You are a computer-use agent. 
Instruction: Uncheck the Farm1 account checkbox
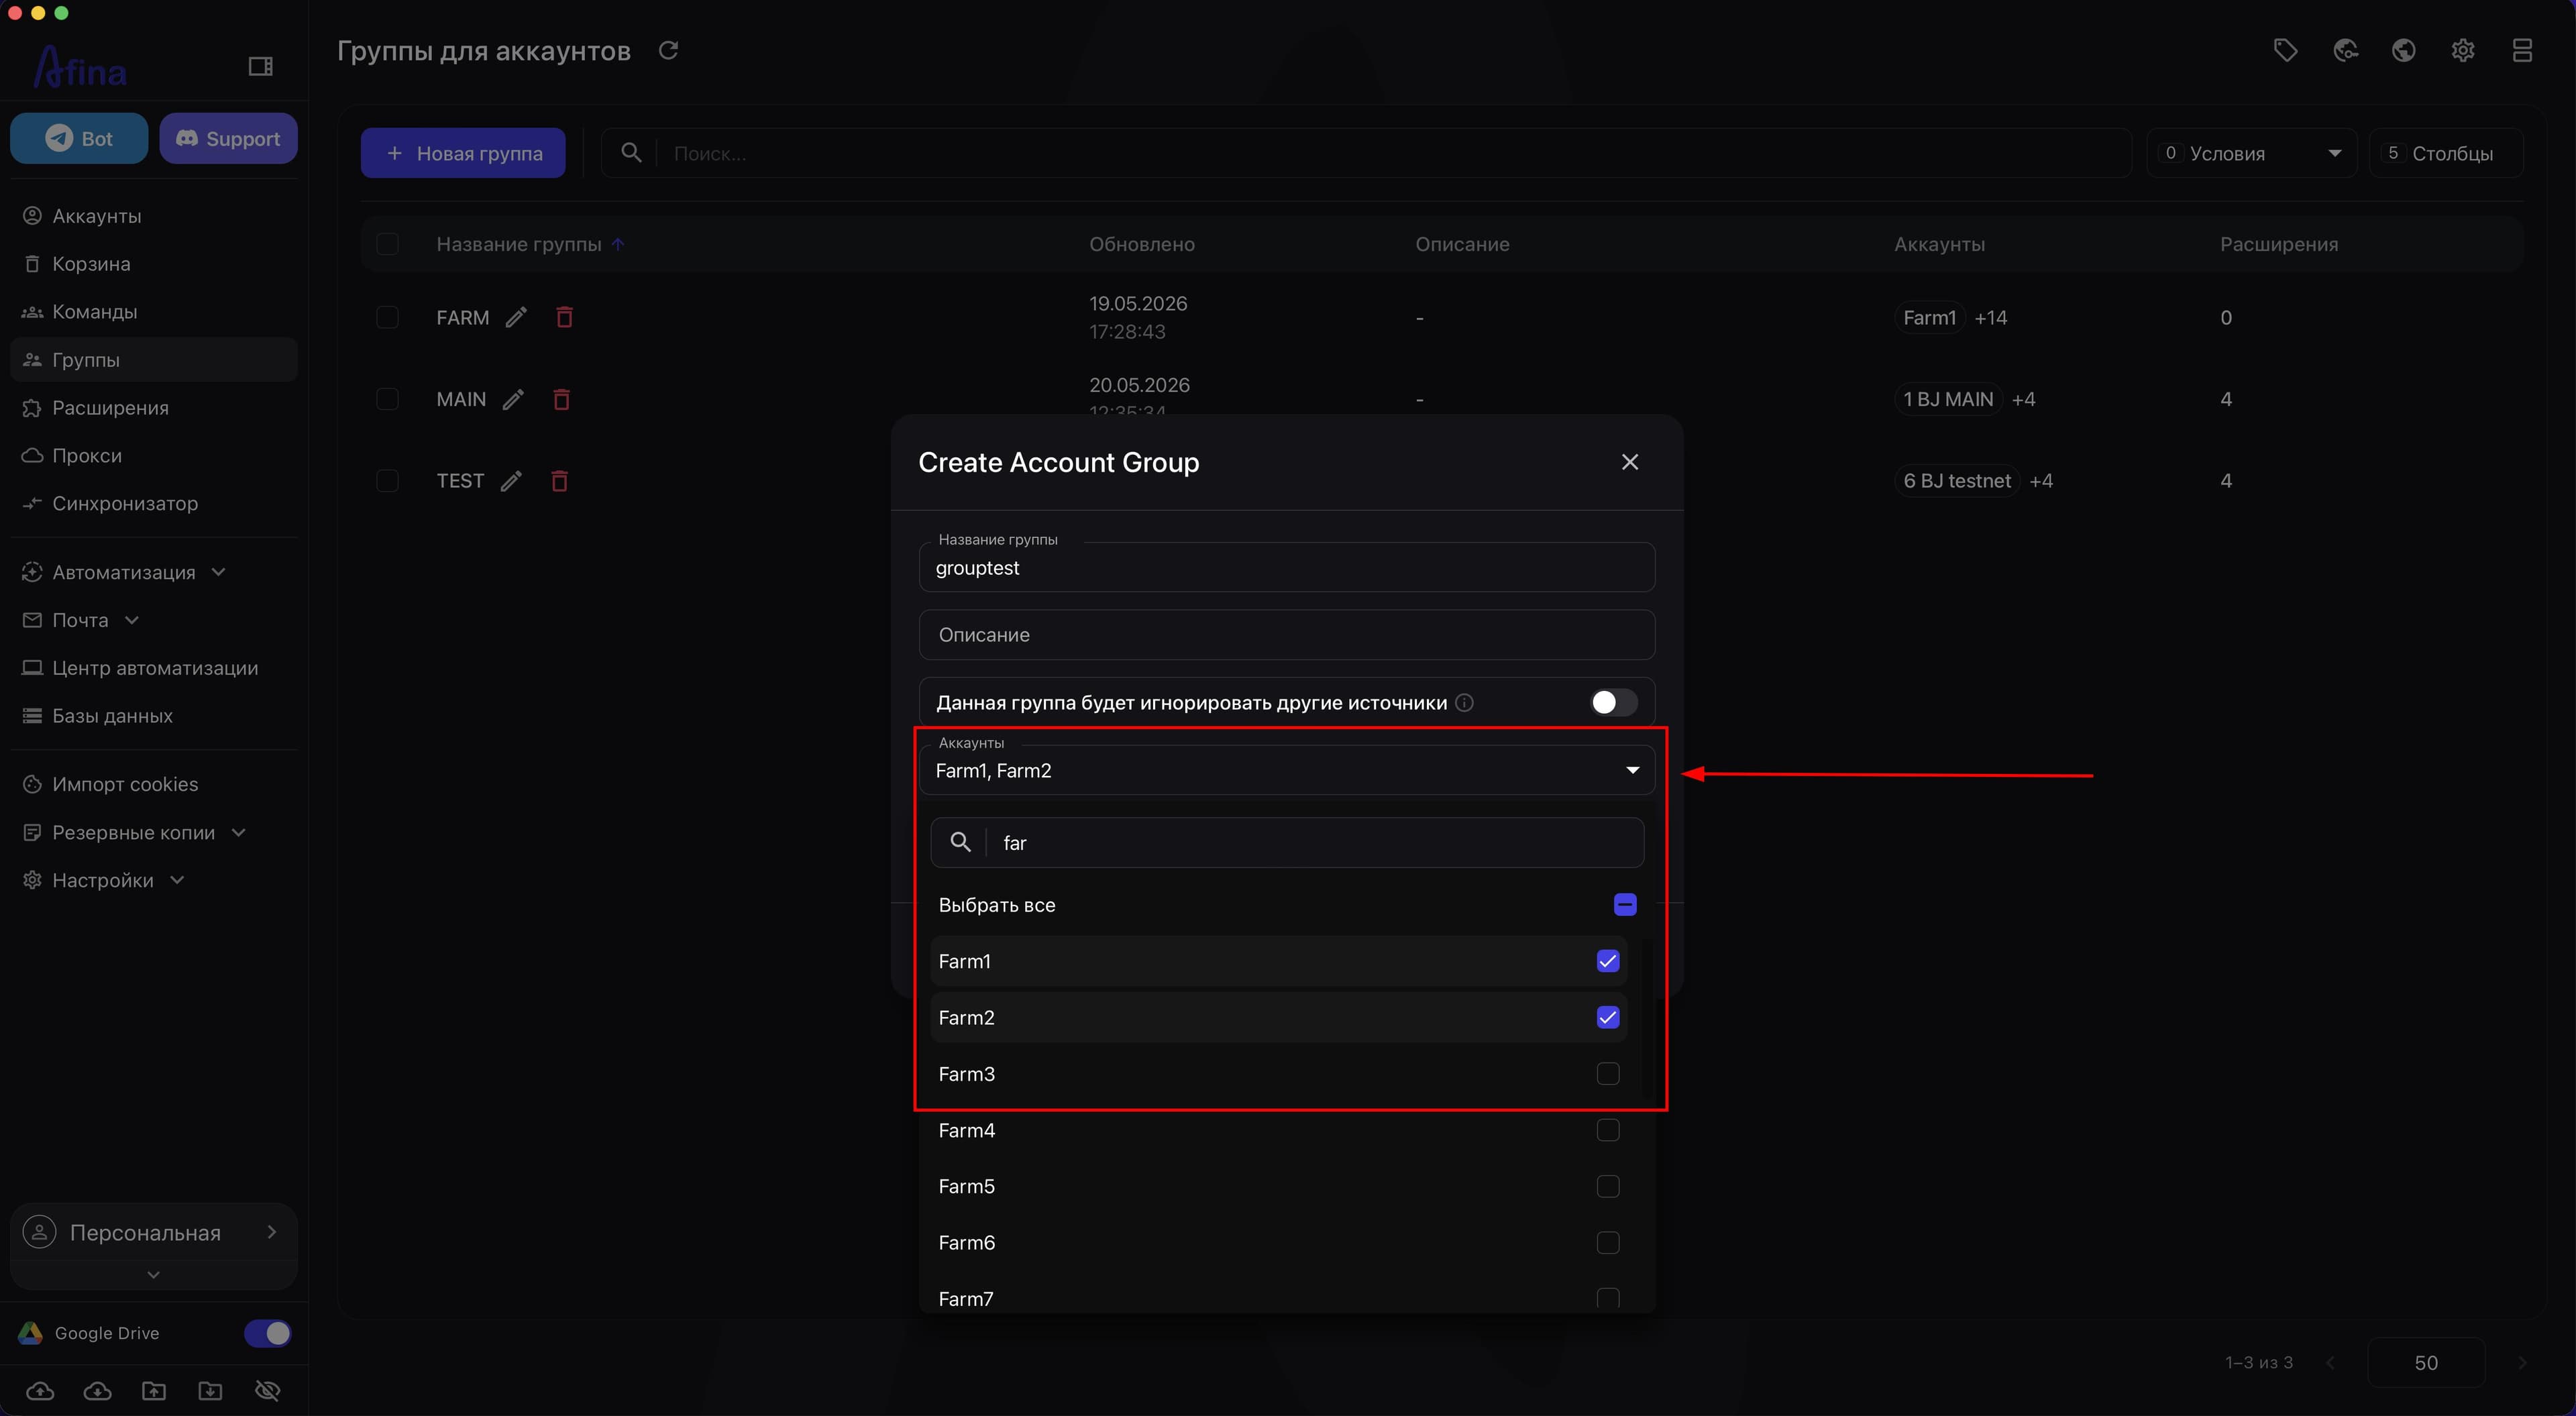click(1607, 961)
